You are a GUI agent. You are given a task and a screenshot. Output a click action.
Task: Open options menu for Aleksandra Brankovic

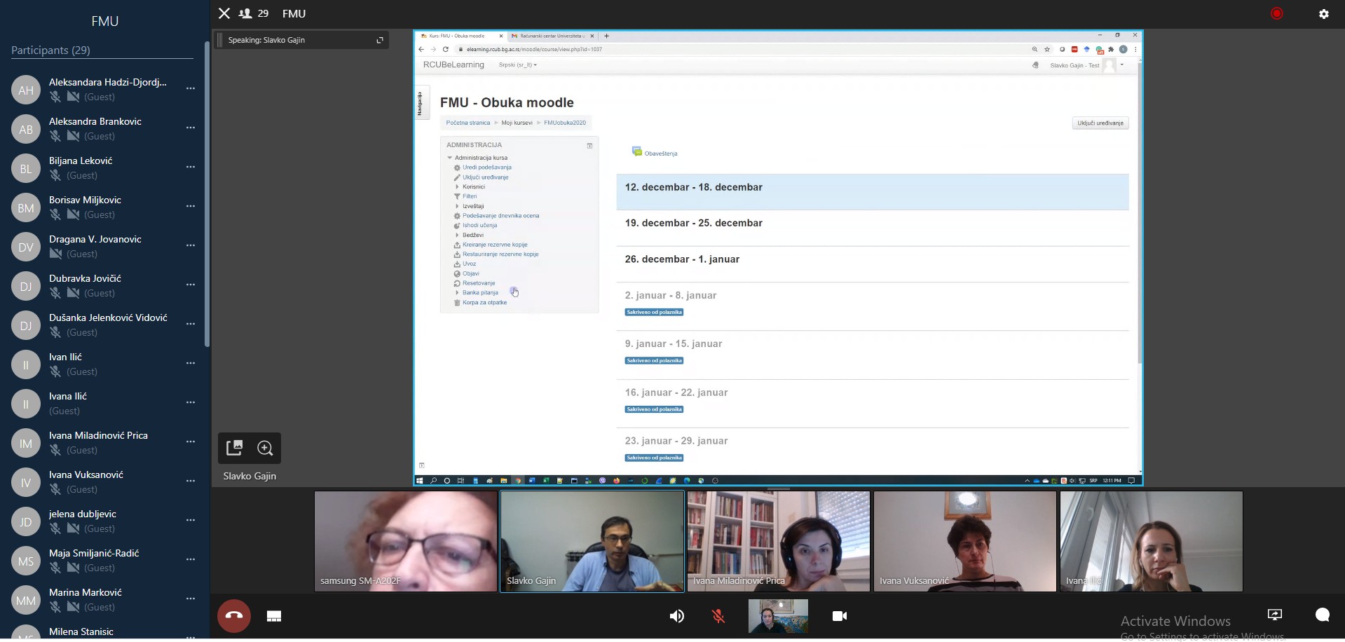191,128
